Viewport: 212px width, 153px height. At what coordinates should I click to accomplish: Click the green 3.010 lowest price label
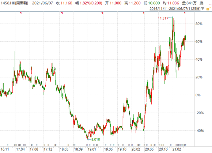click(96, 140)
